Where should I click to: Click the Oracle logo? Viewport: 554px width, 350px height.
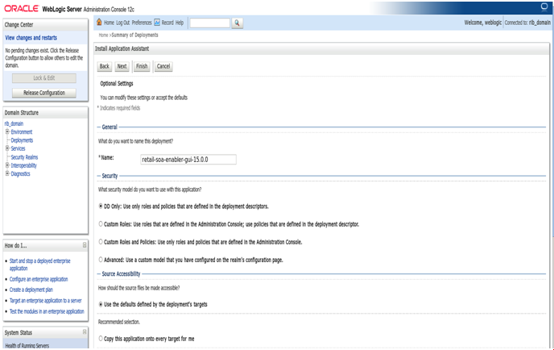coord(21,9)
